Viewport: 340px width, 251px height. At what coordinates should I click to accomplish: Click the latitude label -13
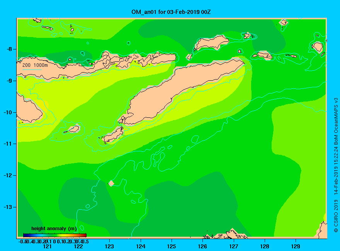click(8, 207)
